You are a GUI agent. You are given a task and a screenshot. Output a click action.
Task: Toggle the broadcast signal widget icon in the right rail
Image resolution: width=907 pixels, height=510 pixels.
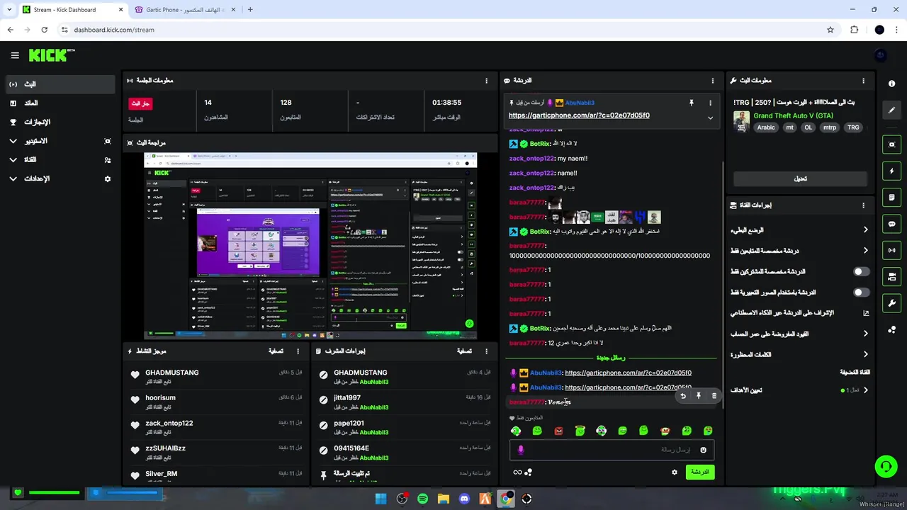(891, 250)
